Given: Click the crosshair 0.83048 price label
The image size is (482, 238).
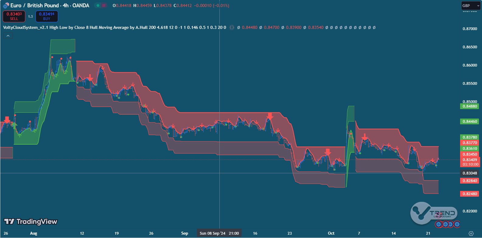Looking at the screenshot, I should tap(470, 173).
